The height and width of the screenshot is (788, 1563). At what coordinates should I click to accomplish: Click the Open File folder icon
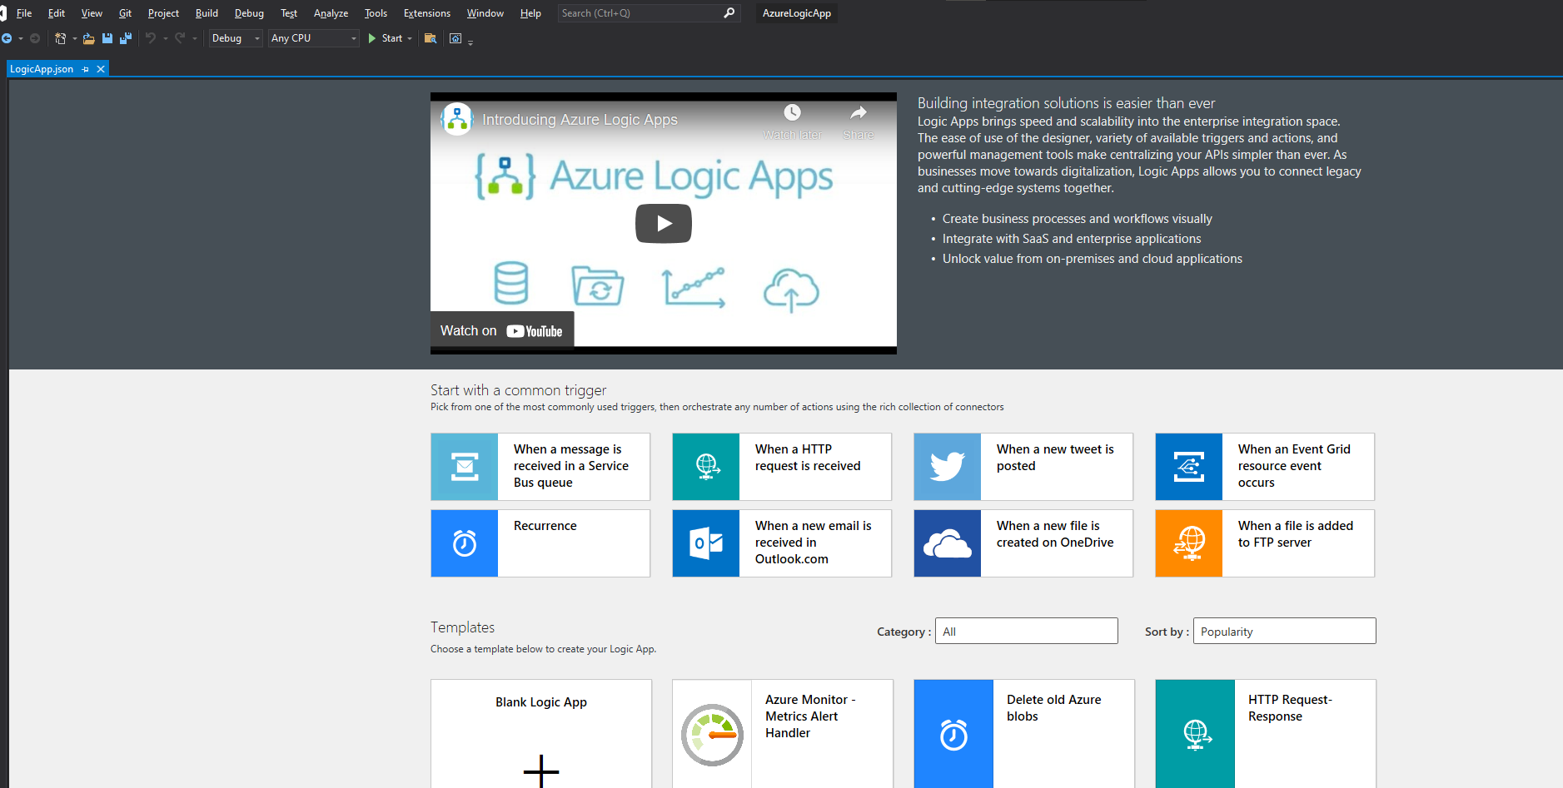pyautogui.click(x=88, y=38)
